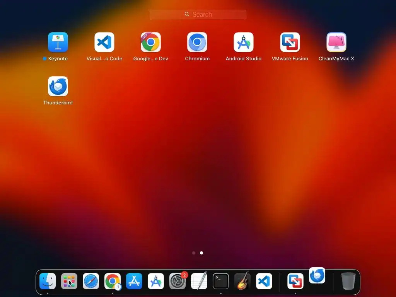396x297 pixels.
Task: Click the "CleanMyMac X" label text
Action: click(336, 59)
